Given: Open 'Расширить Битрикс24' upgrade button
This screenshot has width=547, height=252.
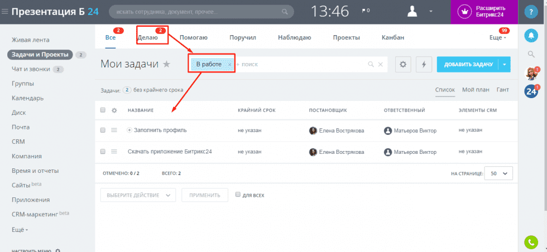Looking at the screenshot, I should tap(484, 11).
